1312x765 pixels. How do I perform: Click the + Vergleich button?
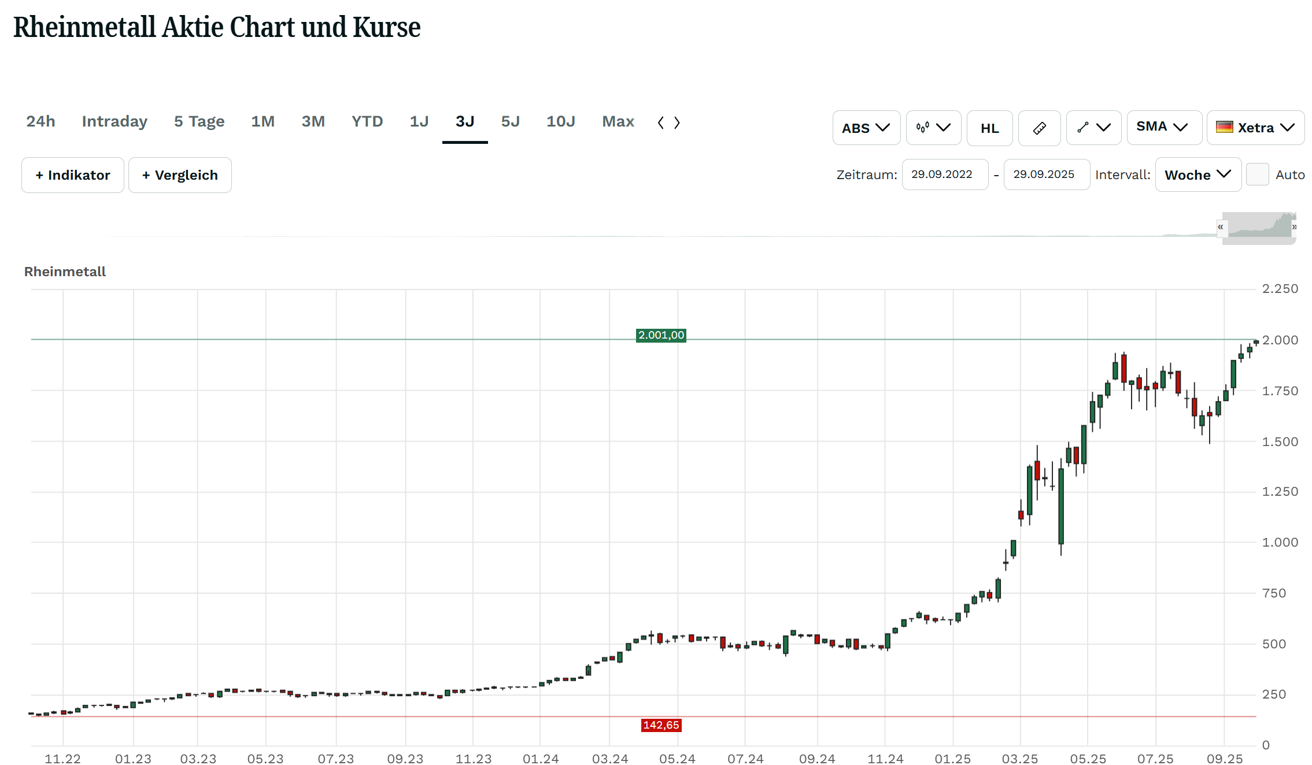pyautogui.click(x=180, y=175)
